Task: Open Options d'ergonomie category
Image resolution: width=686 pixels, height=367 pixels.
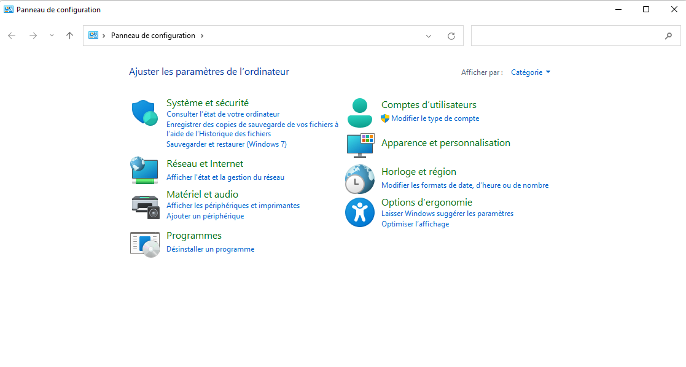Action: coord(427,202)
